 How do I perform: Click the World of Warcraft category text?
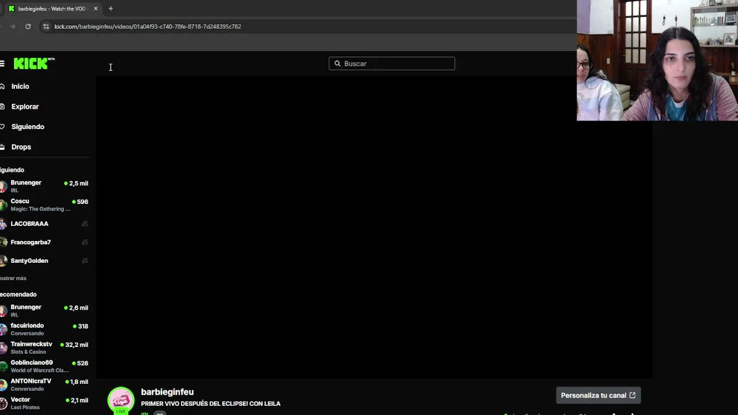point(40,371)
